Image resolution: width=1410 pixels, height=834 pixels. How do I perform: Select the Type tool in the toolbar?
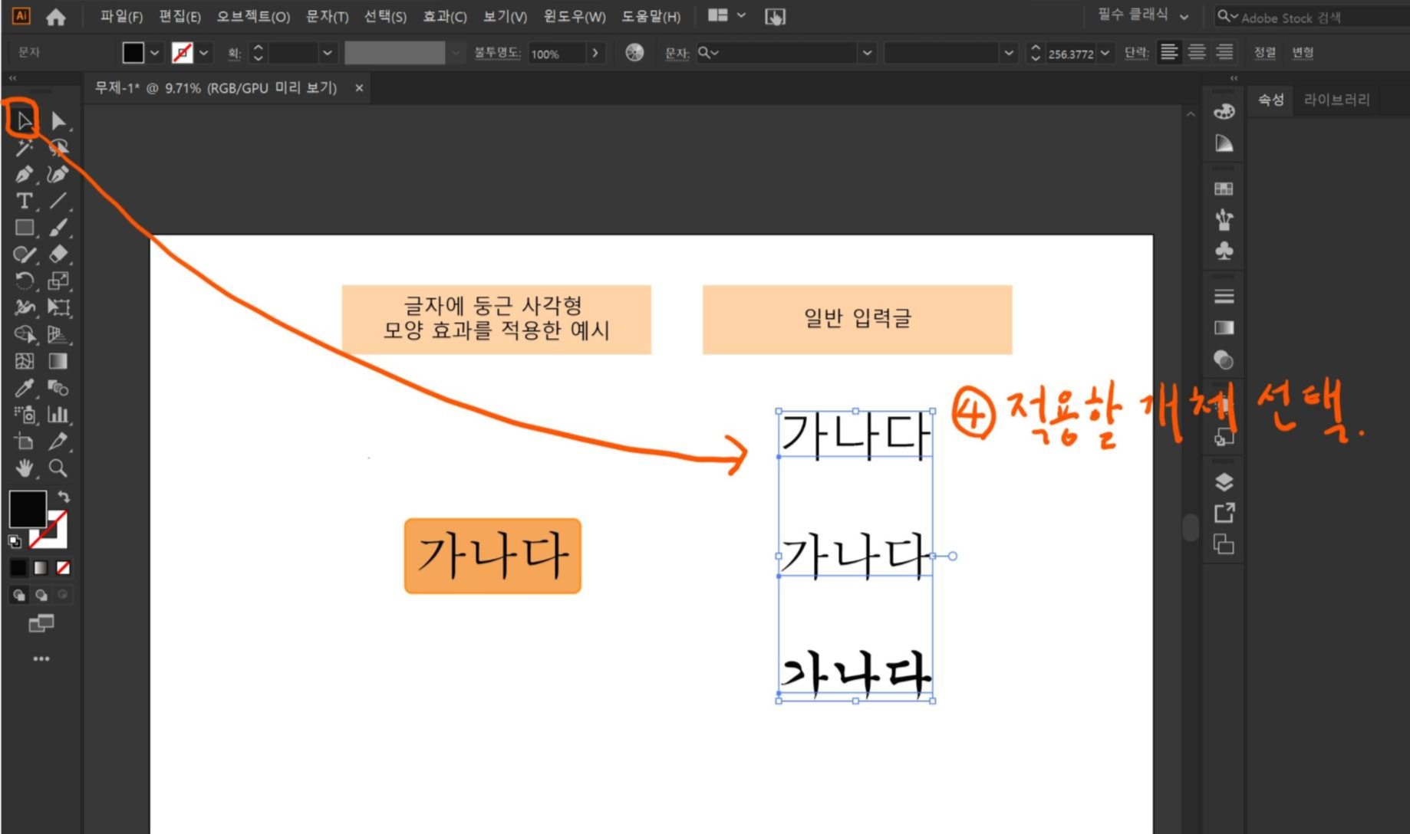point(23,202)
